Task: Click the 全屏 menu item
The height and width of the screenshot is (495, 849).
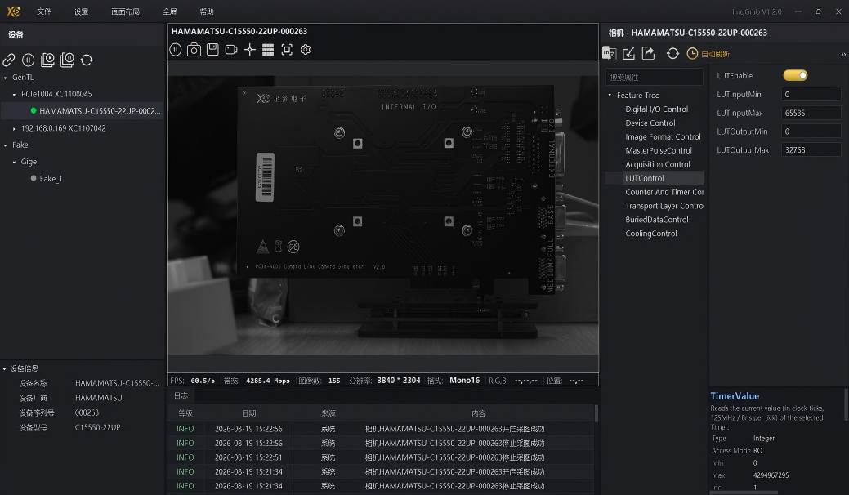Action: tap(169, 11)
